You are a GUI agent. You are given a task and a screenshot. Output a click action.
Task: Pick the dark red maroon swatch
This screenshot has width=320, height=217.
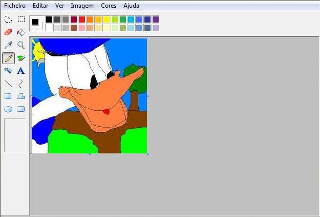point(74,19)
